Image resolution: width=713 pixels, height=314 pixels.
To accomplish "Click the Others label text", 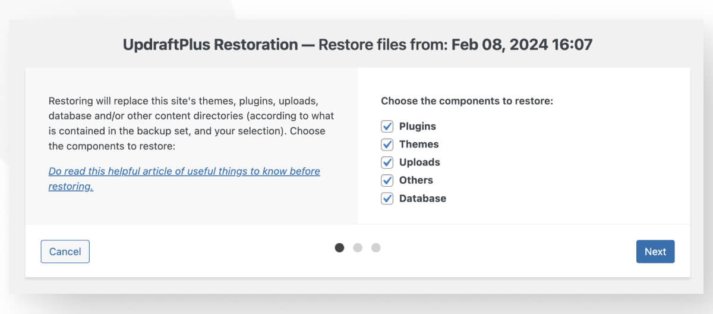I will [x=416, y=180].
